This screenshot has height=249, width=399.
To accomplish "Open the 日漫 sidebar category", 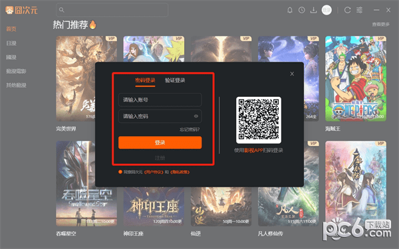I will (x=11, y=43).
